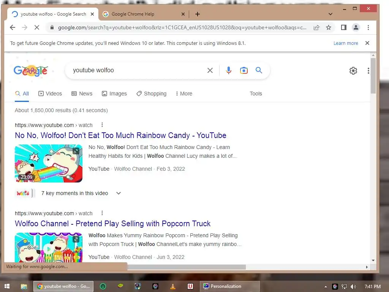The width and height of the screenshot is (389, 292).
Task: Click the address bar URL
Action: tap(182, 27)
